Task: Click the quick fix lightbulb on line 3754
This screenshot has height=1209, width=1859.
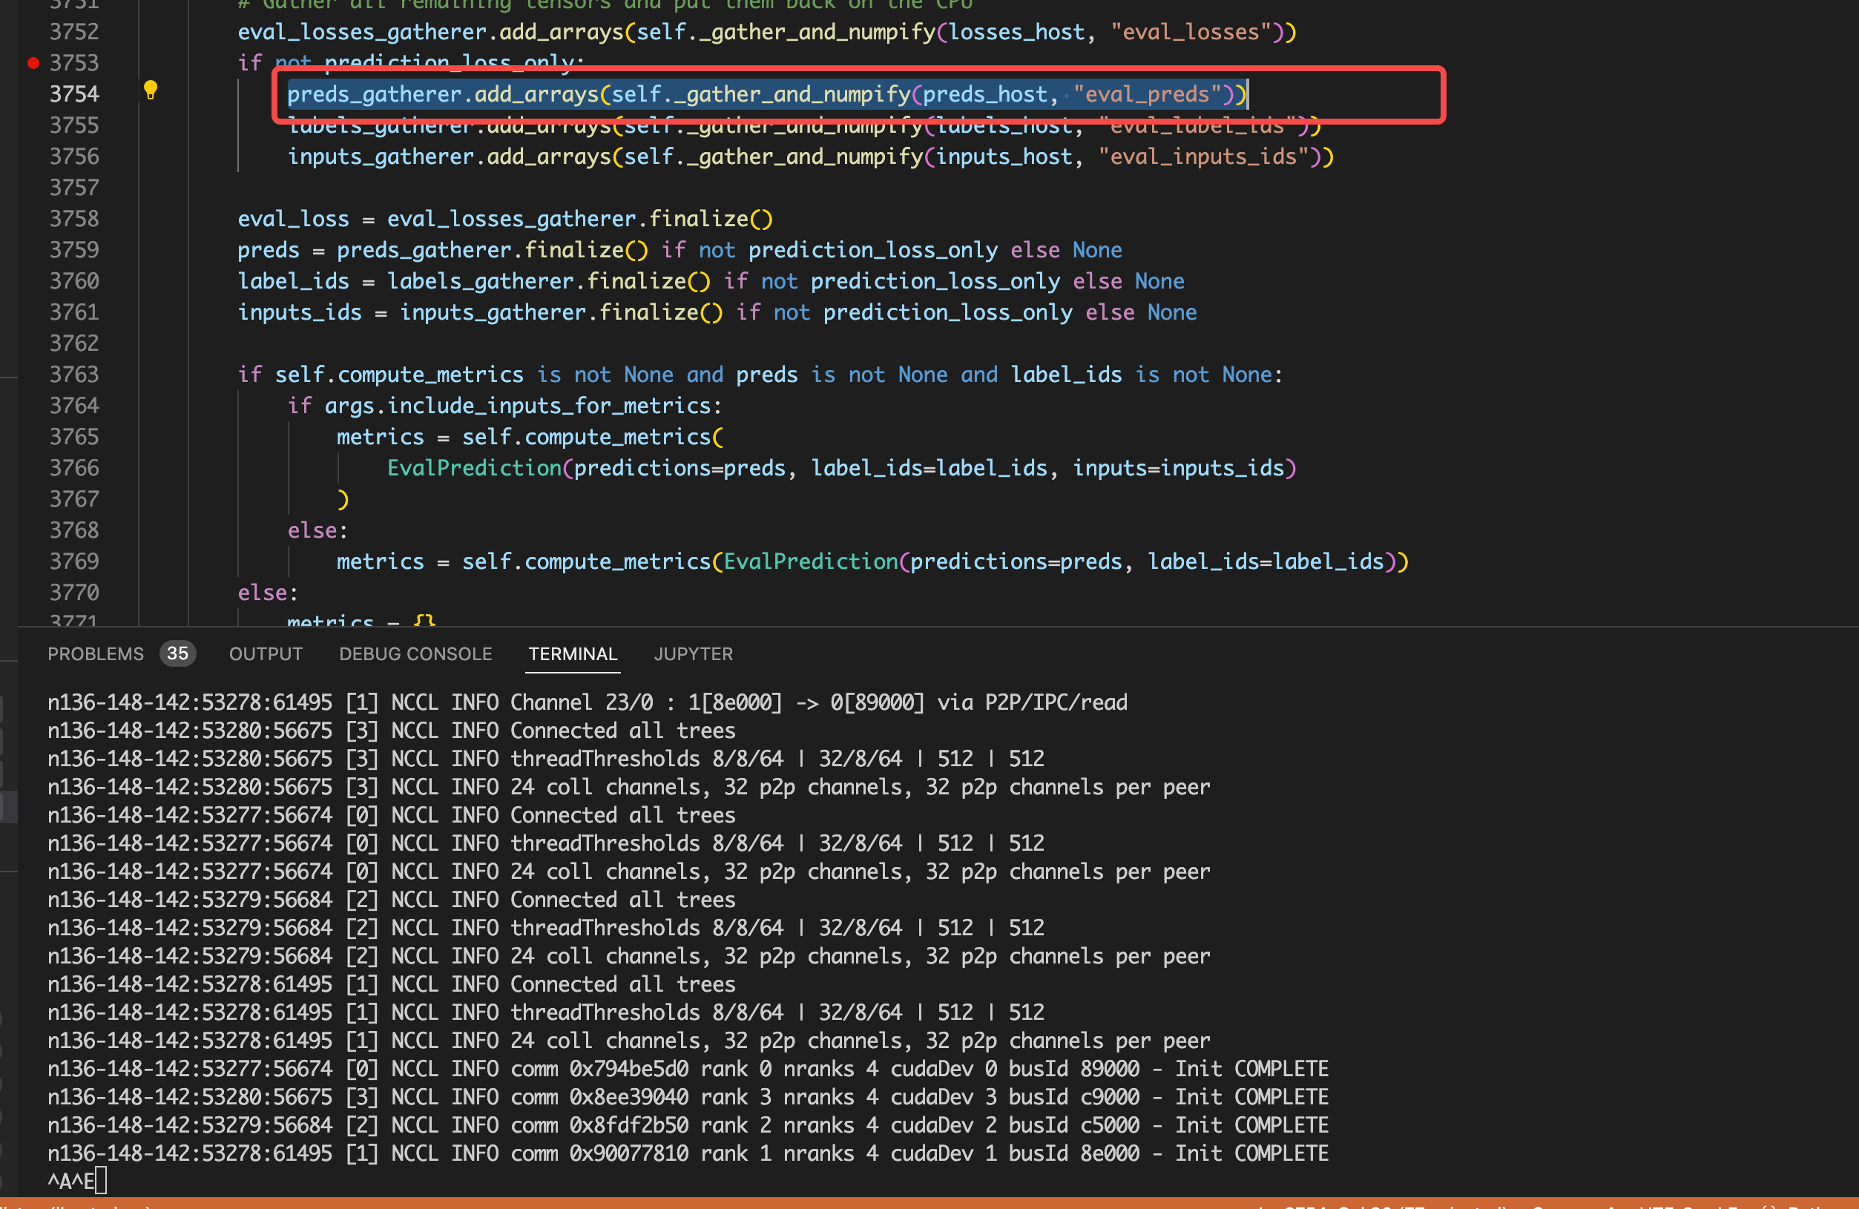Action: pyautogui.click(x=150, y=90)
